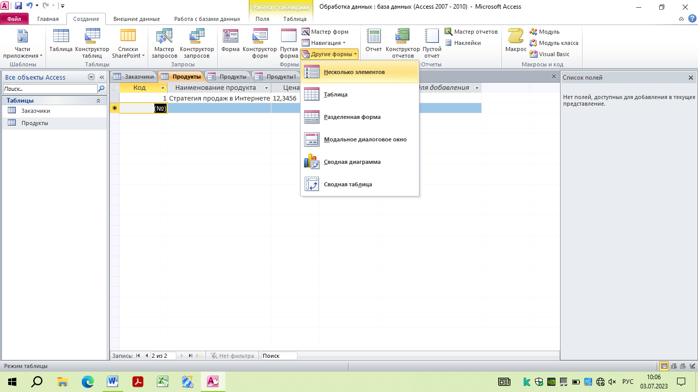The width and height of the screenshot is (698, 392).
Task: Open the Visual Basic editor
Action: 550,54
